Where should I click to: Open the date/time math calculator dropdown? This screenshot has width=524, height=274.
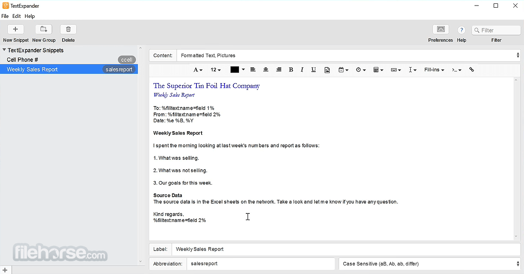[378, 70]
